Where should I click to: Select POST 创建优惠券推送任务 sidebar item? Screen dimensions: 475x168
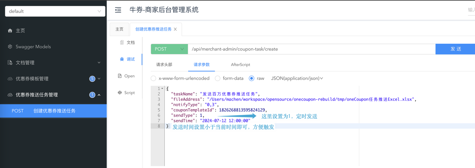tap(53, 111)
